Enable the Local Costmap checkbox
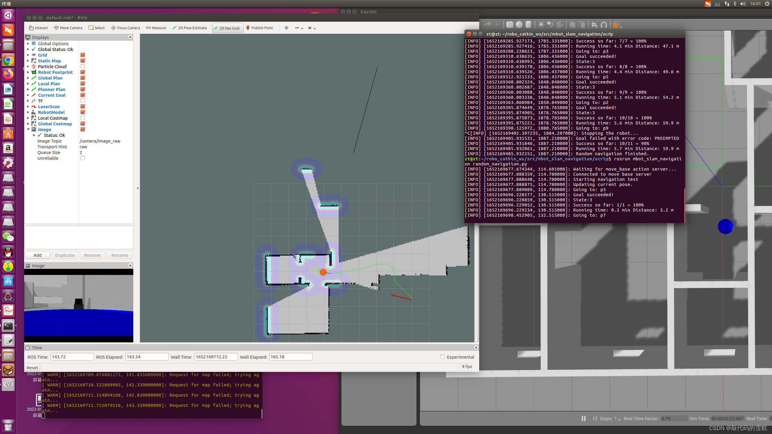The image size is (772, 434). point(83,118)
